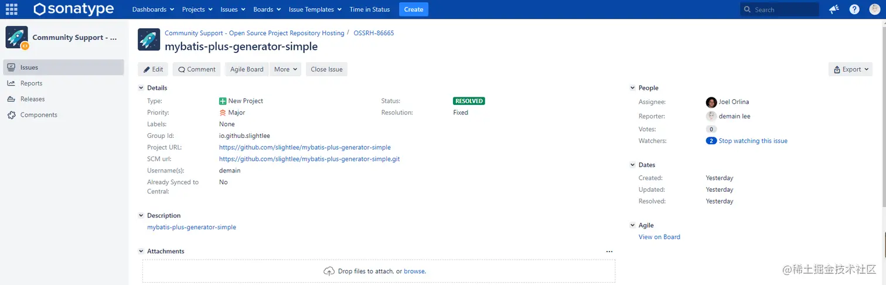Open the Community Support breadcrumb link
The width and height of the screenshot is (886, 285).
click(254, 33)
